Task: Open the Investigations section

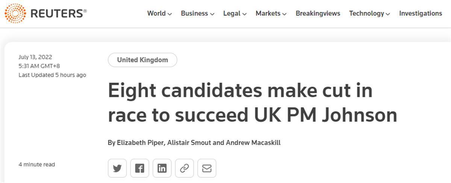Action: coord(421,14)
